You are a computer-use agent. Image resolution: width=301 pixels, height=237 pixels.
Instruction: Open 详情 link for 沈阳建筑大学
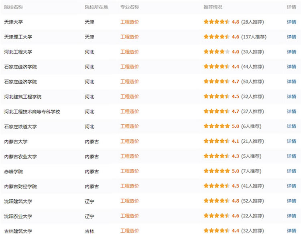tap(291, 201)
